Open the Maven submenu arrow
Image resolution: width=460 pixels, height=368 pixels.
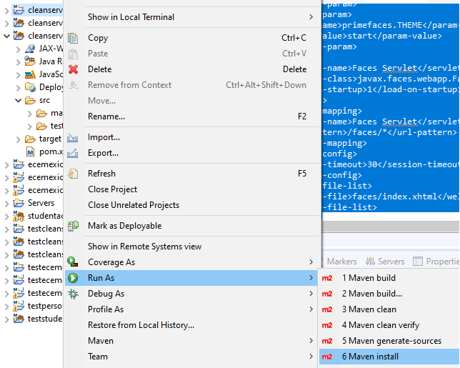[x=311, y=341]
